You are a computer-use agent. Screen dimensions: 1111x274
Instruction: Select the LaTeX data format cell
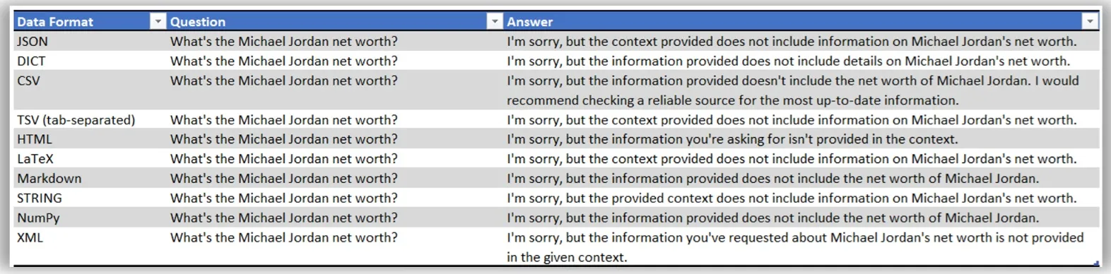[x=90, y=159]
